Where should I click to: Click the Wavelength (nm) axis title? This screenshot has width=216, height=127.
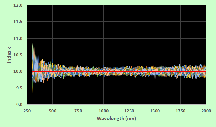[x=116, y=118]
